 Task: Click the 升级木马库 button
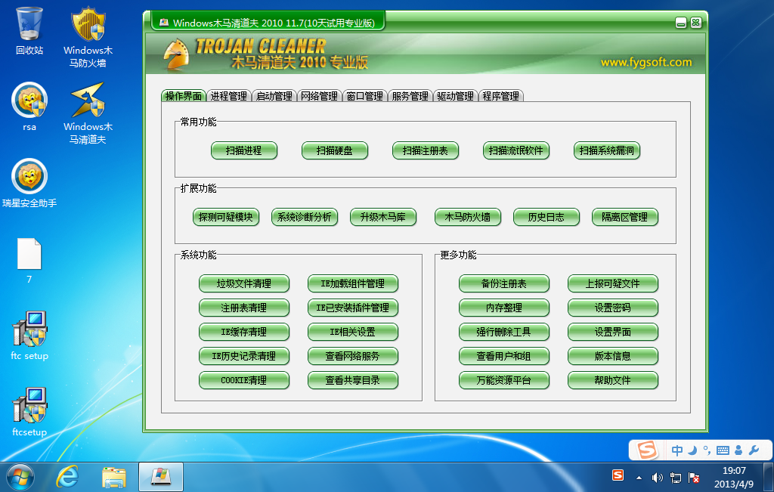(383, 217)
